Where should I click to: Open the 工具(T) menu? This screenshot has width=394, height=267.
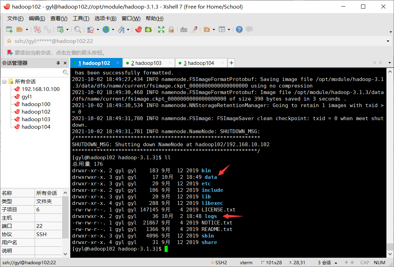81,18
